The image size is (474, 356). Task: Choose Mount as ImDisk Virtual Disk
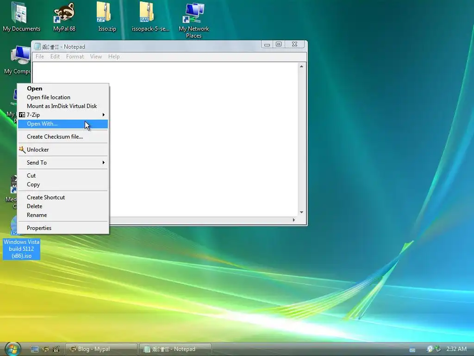pyautogui.click(x=63, y=106)
